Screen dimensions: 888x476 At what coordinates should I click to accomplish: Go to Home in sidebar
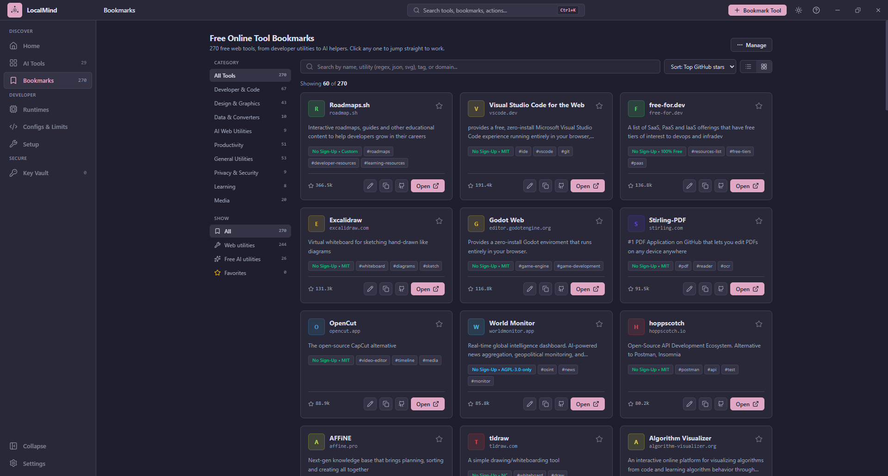(48, 46)
